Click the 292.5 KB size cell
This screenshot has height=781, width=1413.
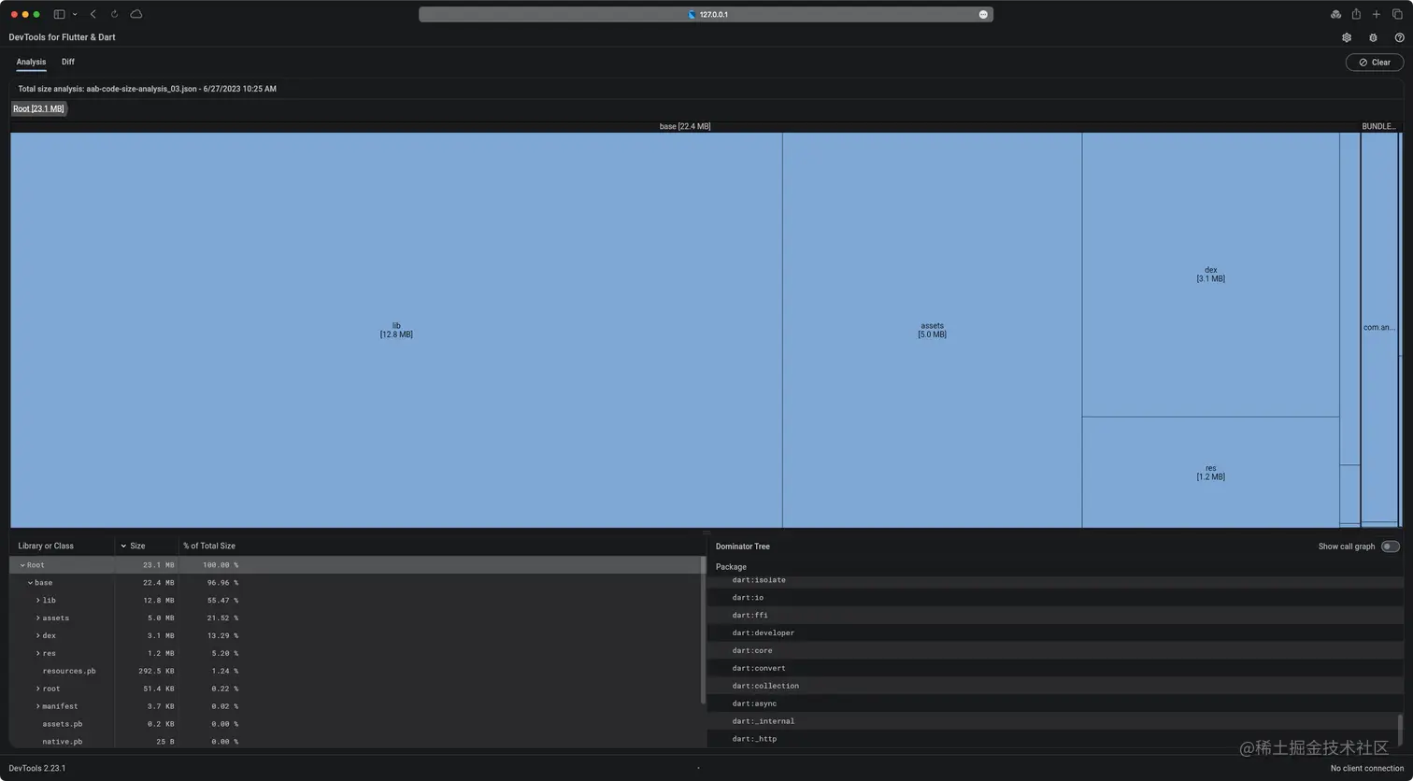click(x=156, y=671)
